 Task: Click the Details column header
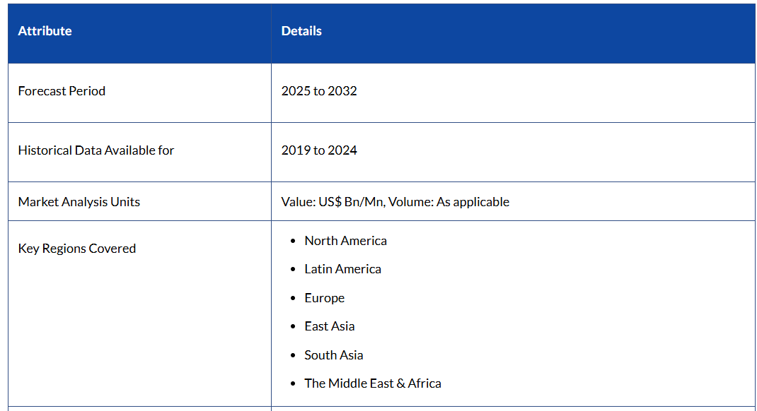pyautogui.click(x=301, y=31)
